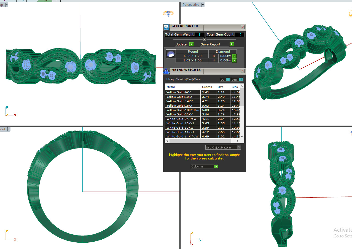Click the metal table scroll-up arrow
This screenshot has width=352, height=249.
click(x=242, y=86)
